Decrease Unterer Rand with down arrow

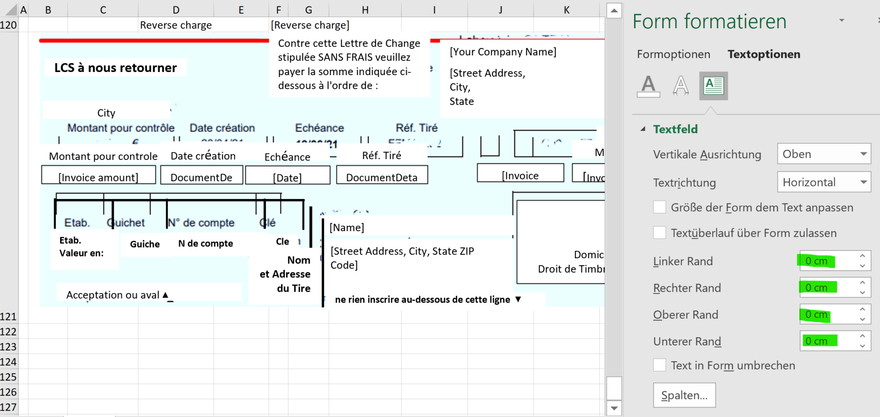point(863,345)
